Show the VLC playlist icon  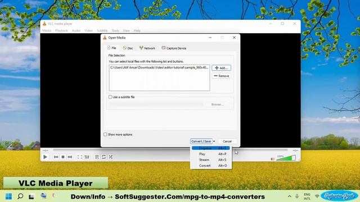tap(97, 157)
